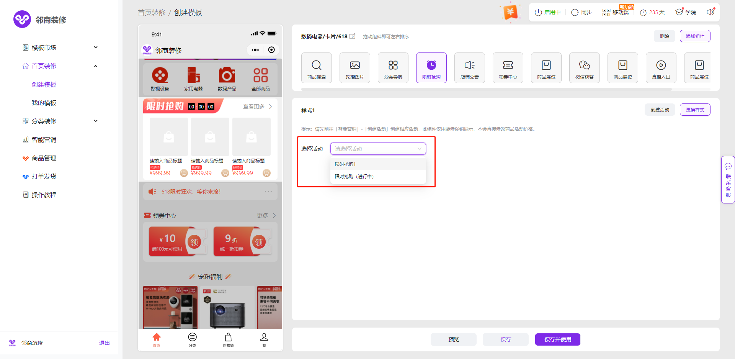Click the 删除 button

click(x=664, y=36)
